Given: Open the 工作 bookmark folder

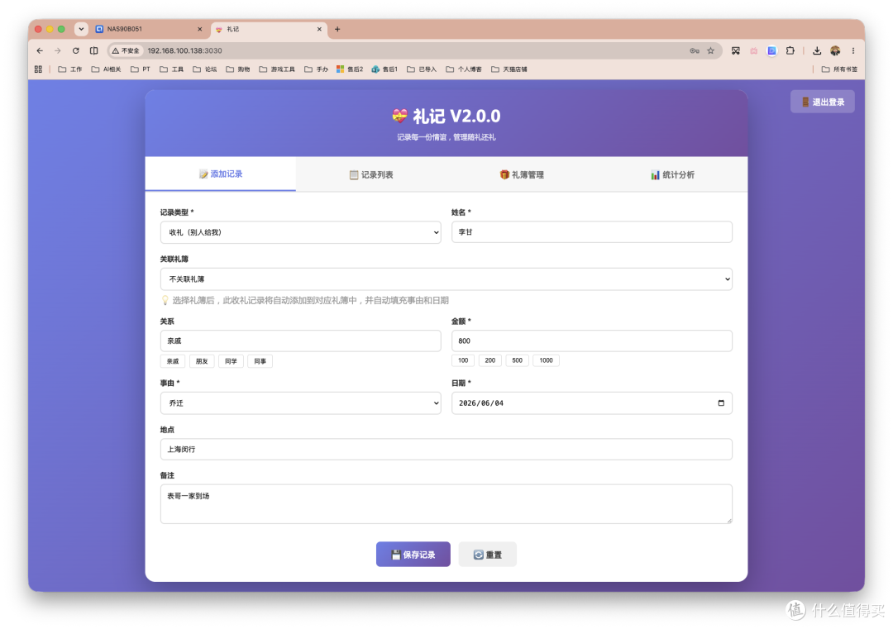Looking at the screenshot, I should point(70,69).
